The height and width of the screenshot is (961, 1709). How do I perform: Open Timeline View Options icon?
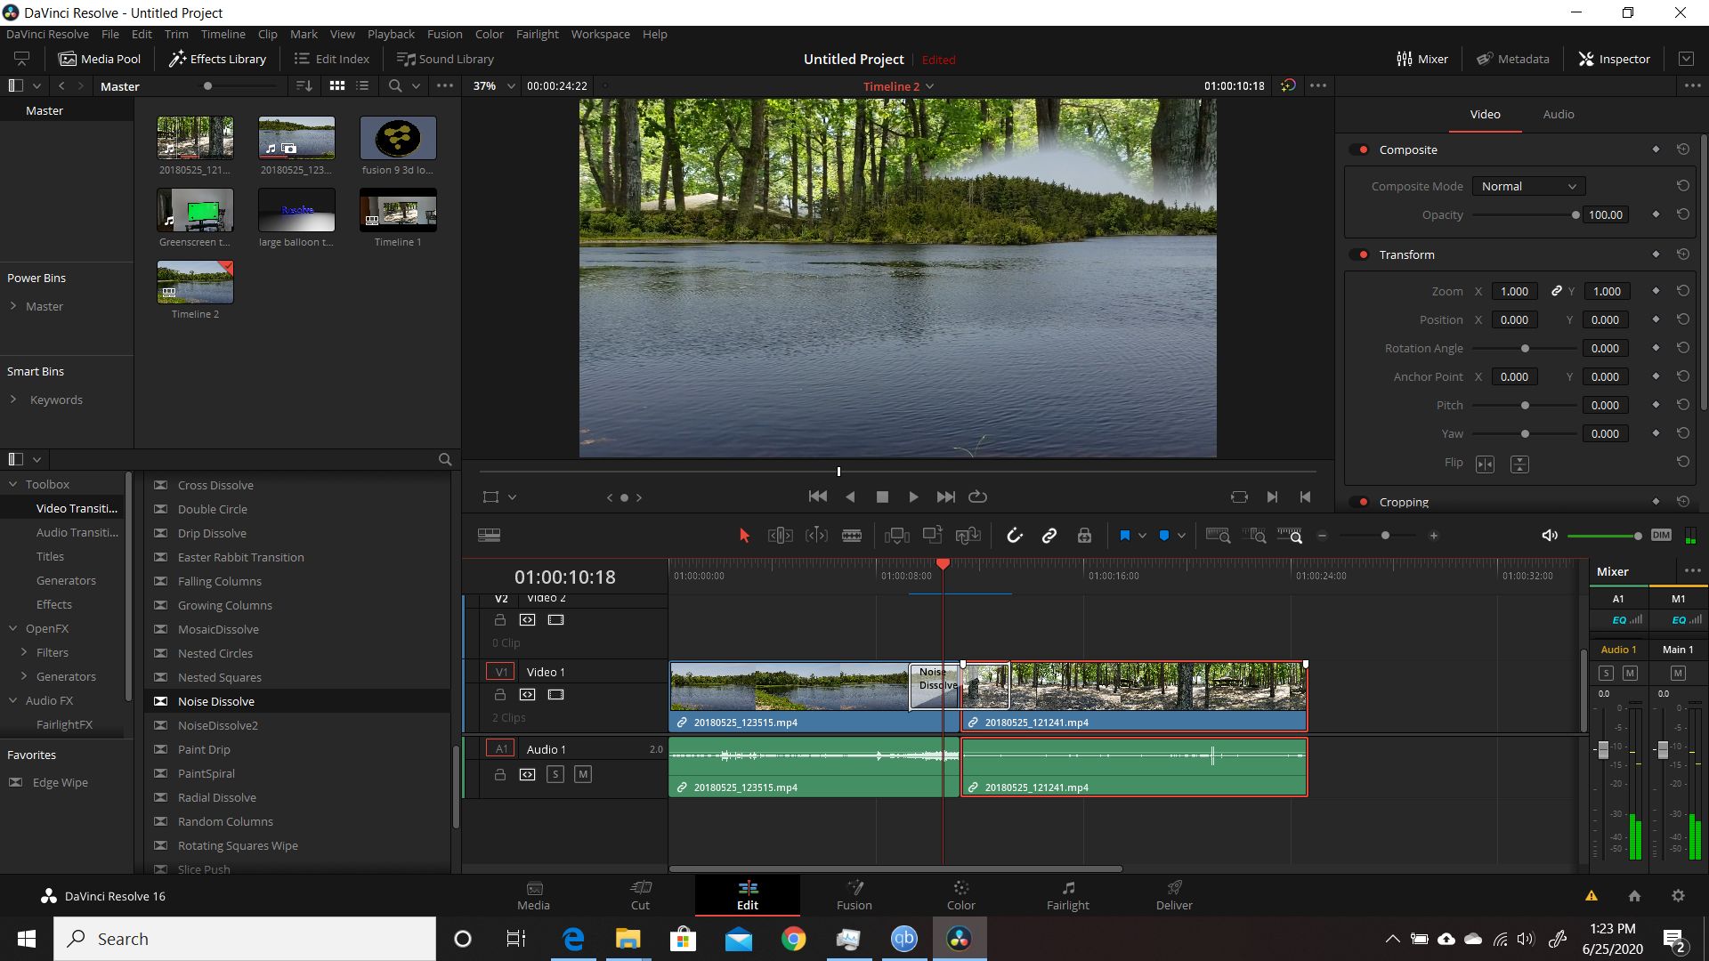pos(489,536)
